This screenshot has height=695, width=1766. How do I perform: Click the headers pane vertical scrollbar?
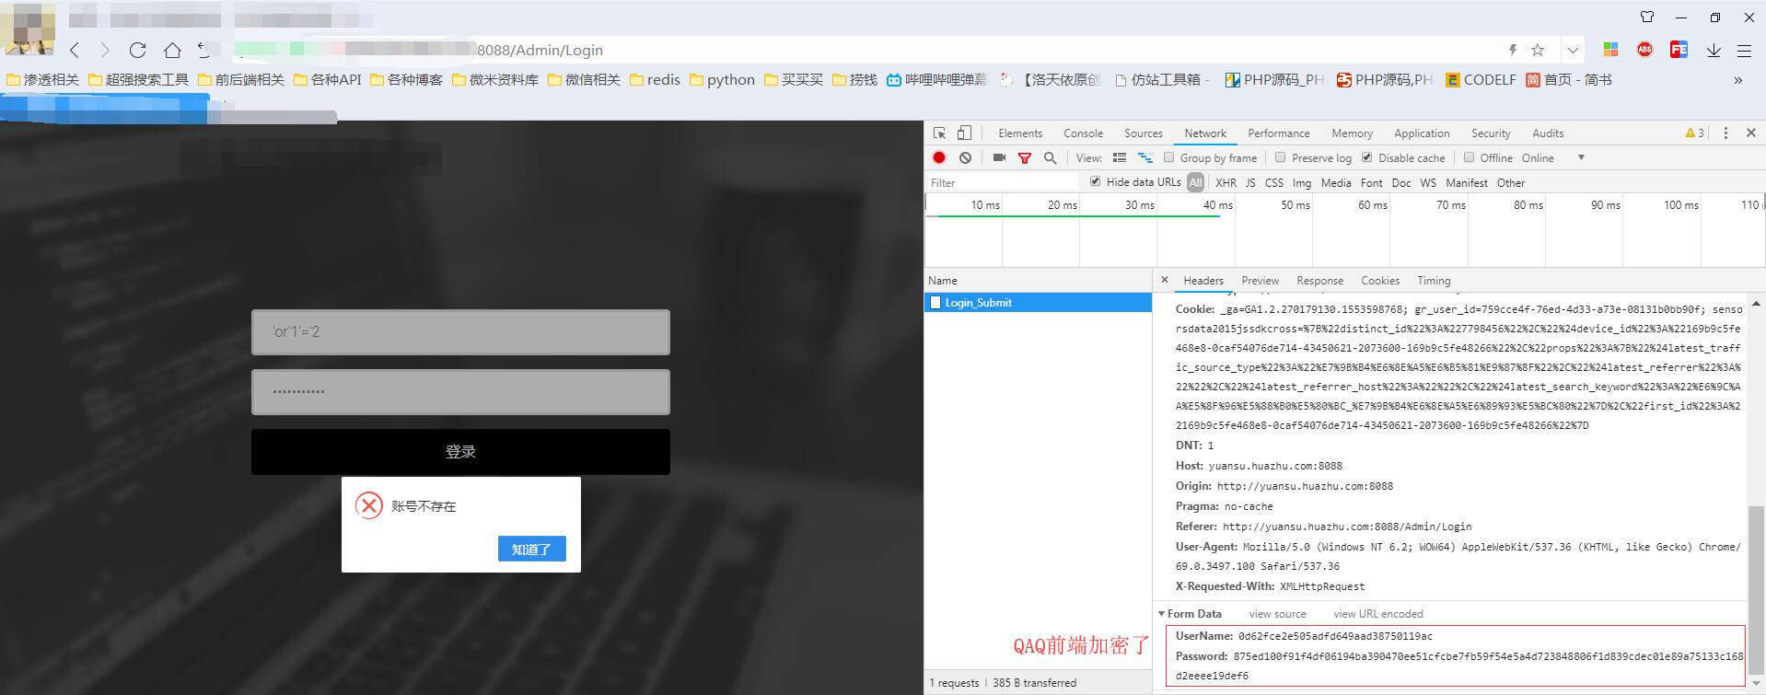tap(1756, 589)
